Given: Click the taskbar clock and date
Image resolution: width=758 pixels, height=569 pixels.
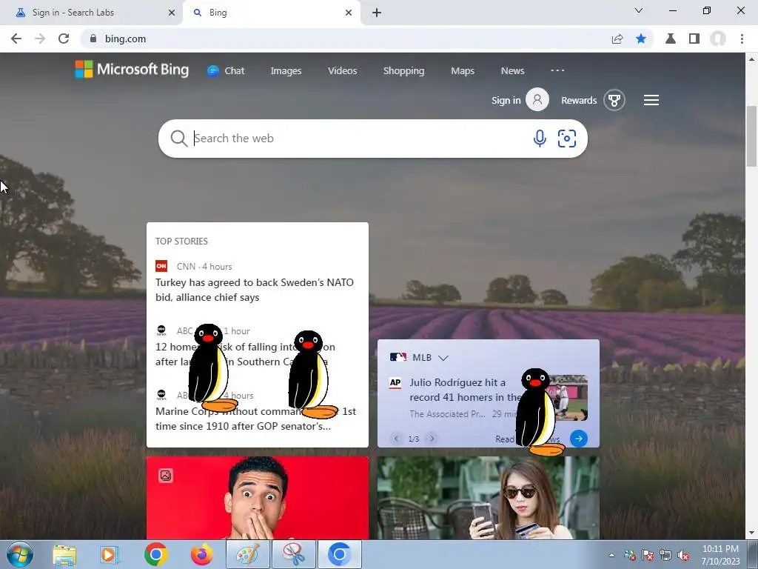Looking at the screenshot, I should click(x=720, y=555).
